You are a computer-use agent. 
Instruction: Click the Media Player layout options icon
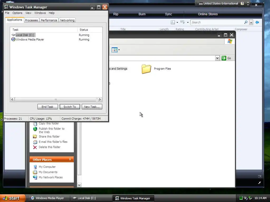(x=173, y=22)
